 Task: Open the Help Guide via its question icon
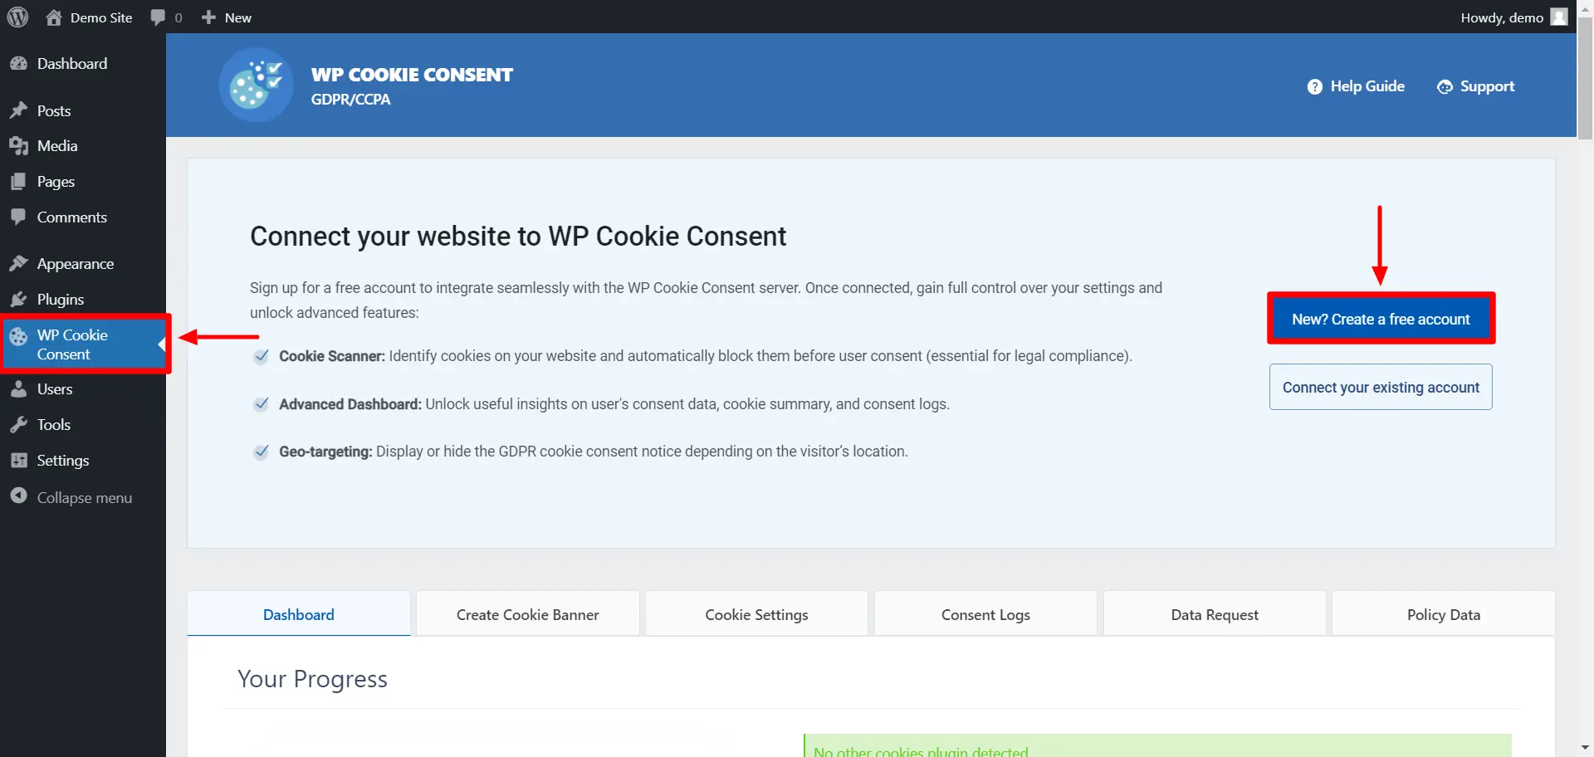coord(1316,85)
